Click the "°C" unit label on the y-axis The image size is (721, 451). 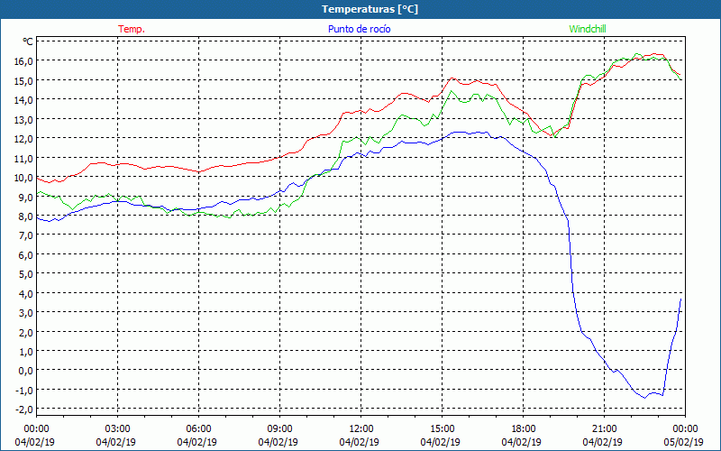pos(28,41)
